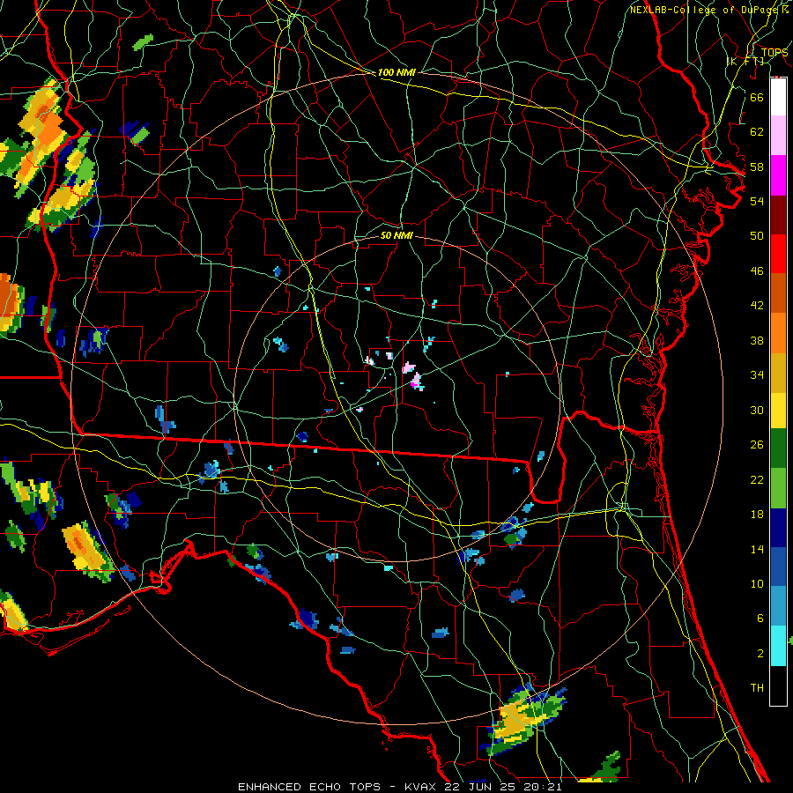Screen dimensions: 793x793
Task: Click the legend value '34'
Action: pos(757,375)
